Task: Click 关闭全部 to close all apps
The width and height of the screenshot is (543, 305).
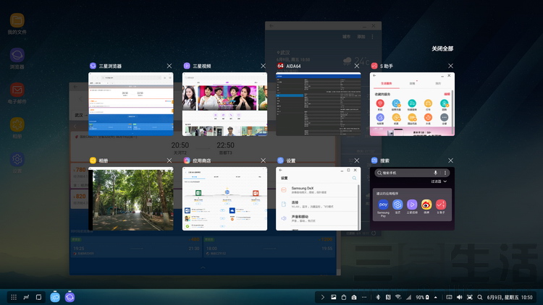Action: click(x=442, y=48)
